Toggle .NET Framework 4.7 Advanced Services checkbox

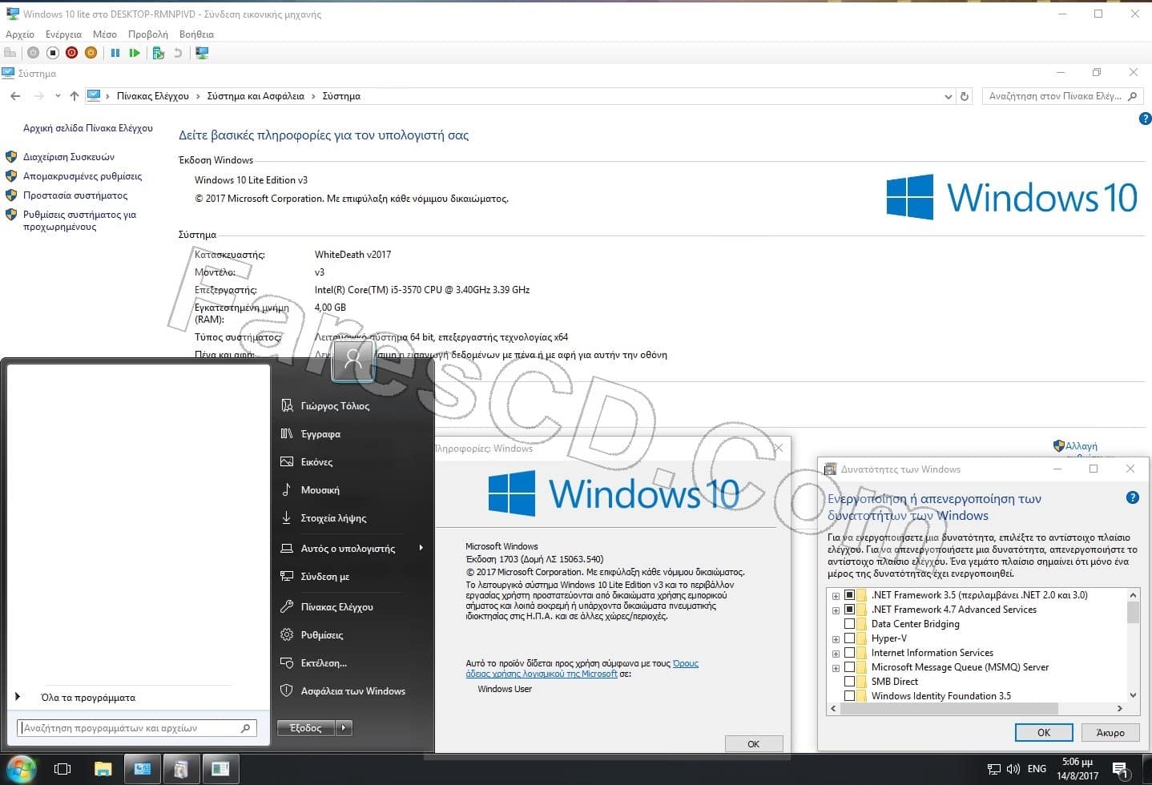[x=849, y=610]
